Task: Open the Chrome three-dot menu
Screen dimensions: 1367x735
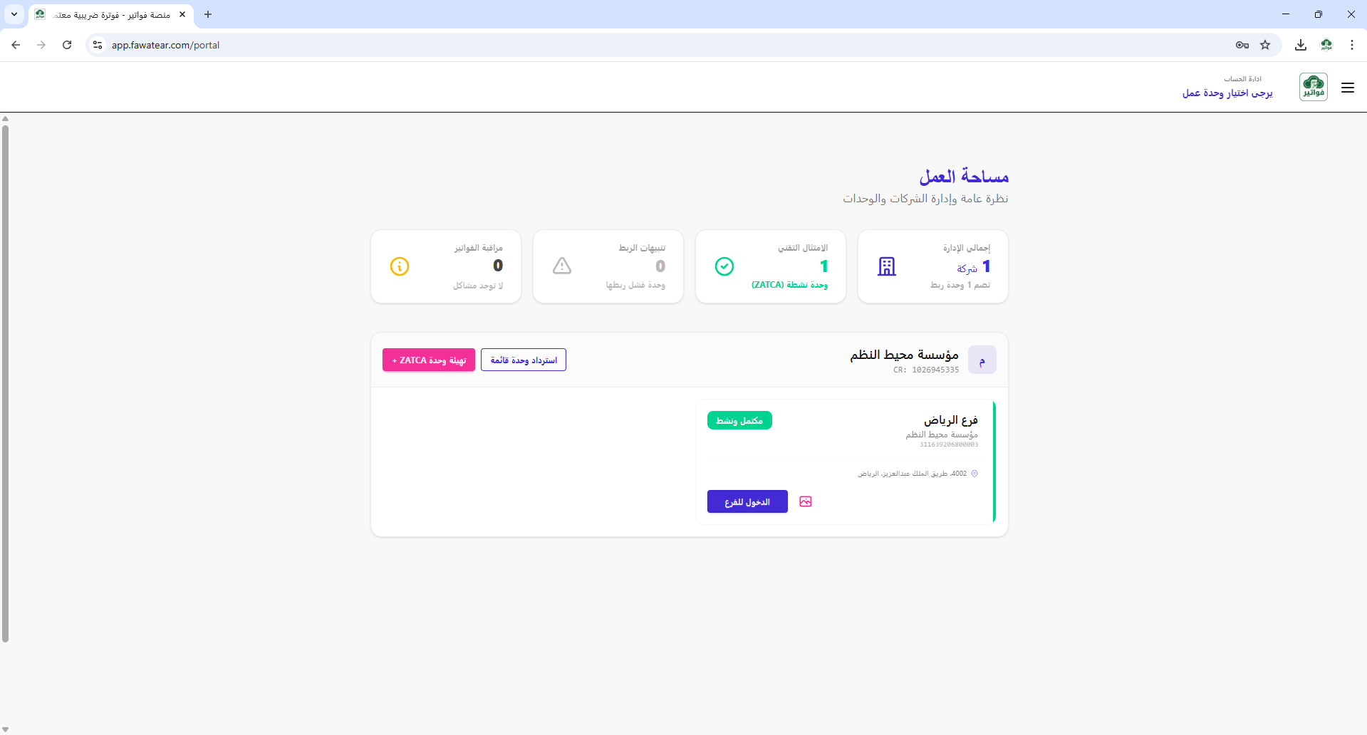Action: tap(1352, 45)
